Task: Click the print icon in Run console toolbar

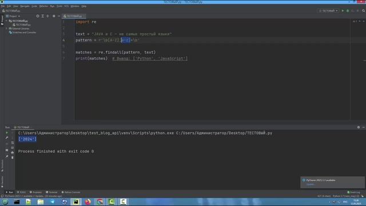Action: tap(13, 153)
